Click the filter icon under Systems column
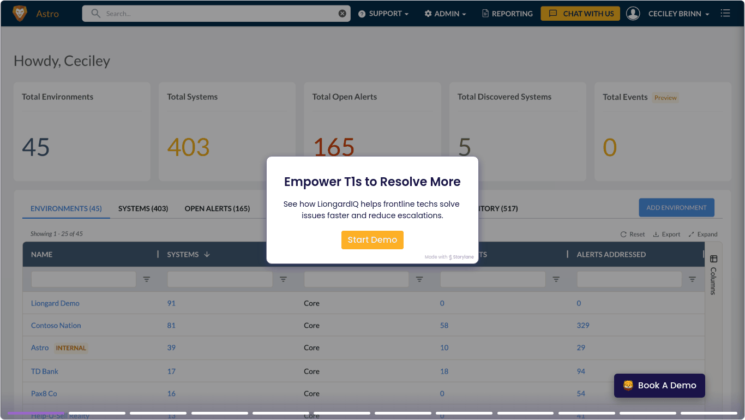 [283, 279]
